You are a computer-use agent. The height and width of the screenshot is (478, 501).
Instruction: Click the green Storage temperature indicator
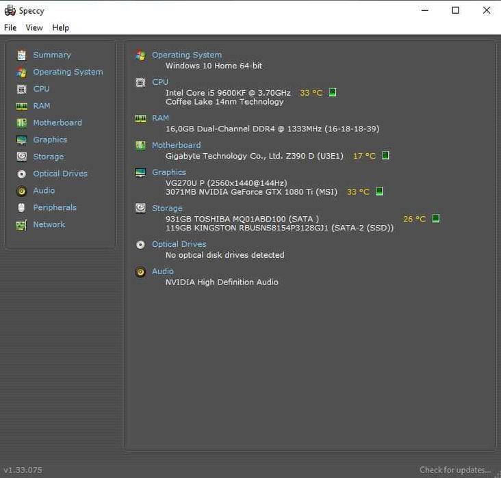(436, 218)
